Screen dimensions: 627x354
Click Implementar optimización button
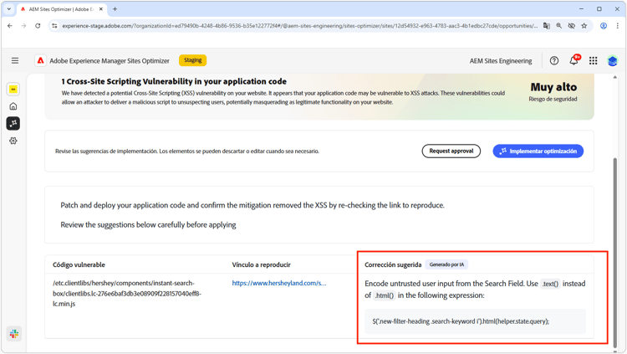pos(538,151)
